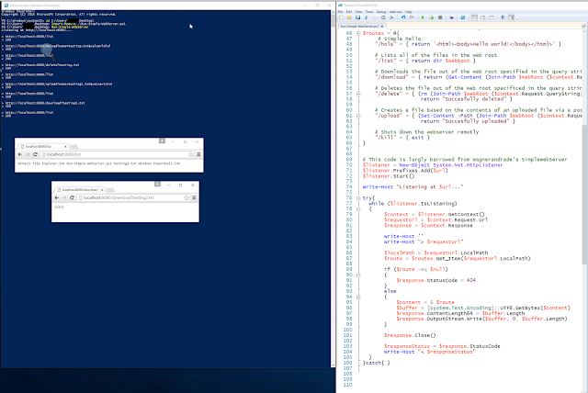Select the Run-Simple-WebServer.ps1 script tab

(360, 27)
